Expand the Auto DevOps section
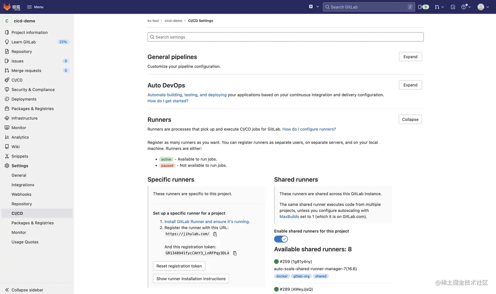 [x=410, y=85]
